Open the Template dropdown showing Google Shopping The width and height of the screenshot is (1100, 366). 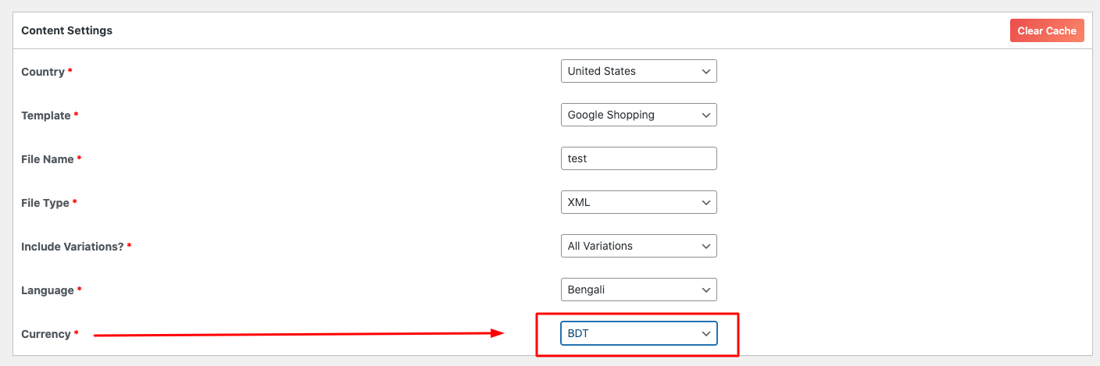point(638,115)
